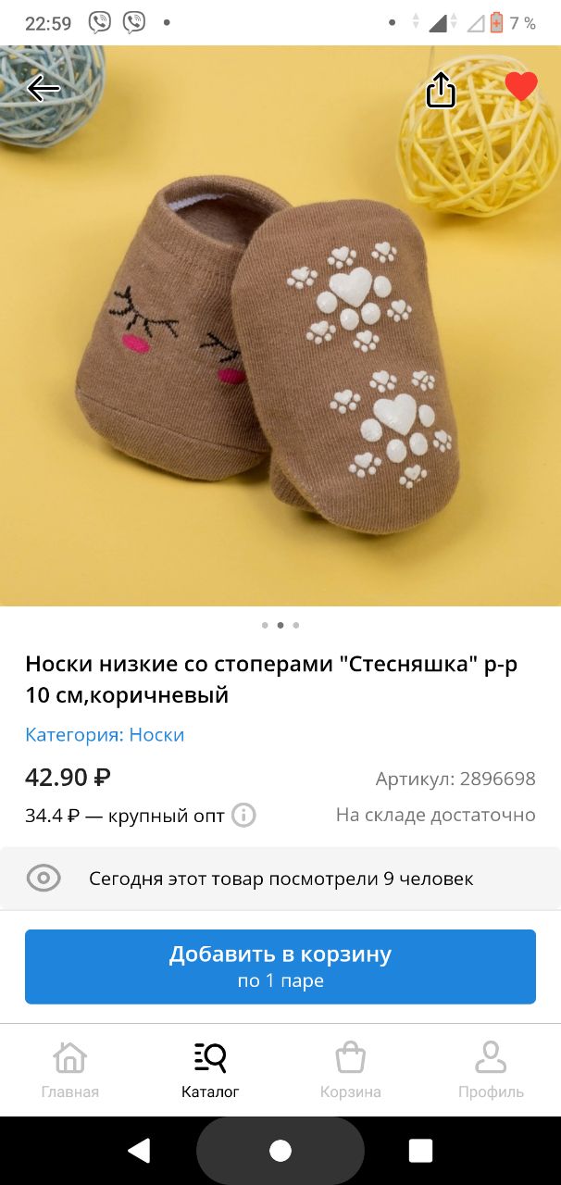This screenshot has width=561, height=1185.
Task: Tap the back arrow icon
Action: (44, 89)
